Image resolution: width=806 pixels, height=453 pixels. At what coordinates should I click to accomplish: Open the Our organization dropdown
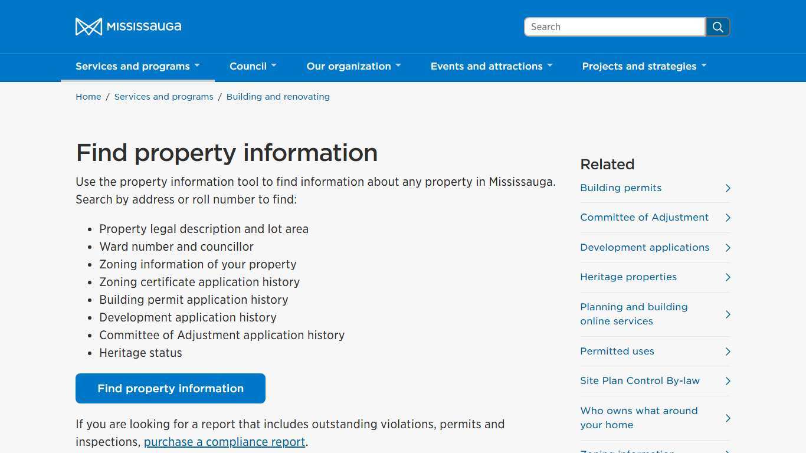pyautogui.click(x=353, y=66)
